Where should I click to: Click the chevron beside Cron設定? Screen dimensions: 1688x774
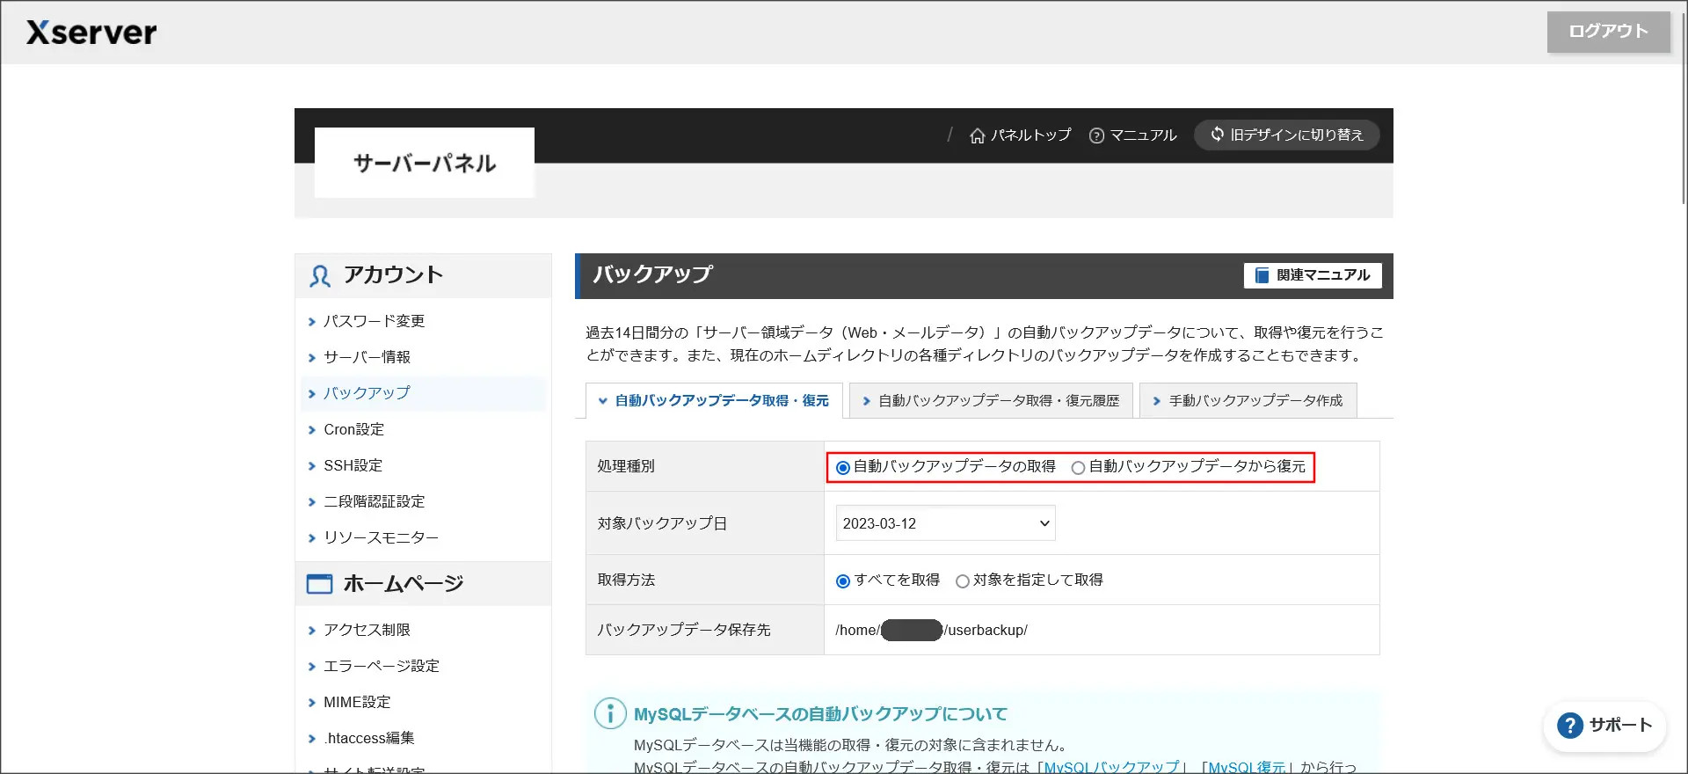point(311,430)
